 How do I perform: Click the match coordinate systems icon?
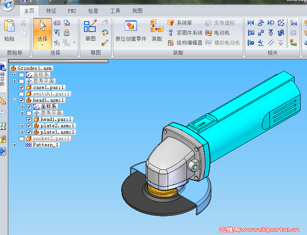pyautogui.click(x=281, y=23)
